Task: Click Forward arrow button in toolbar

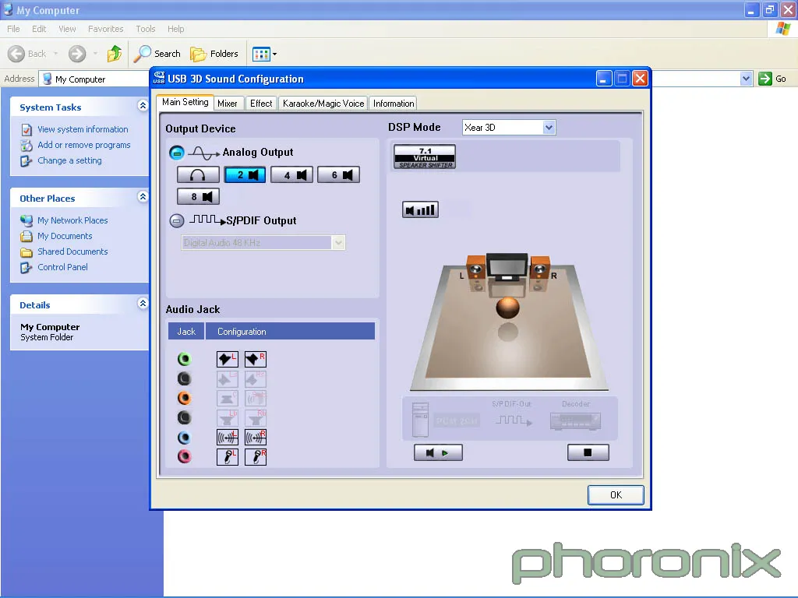Action: [77, 54]
